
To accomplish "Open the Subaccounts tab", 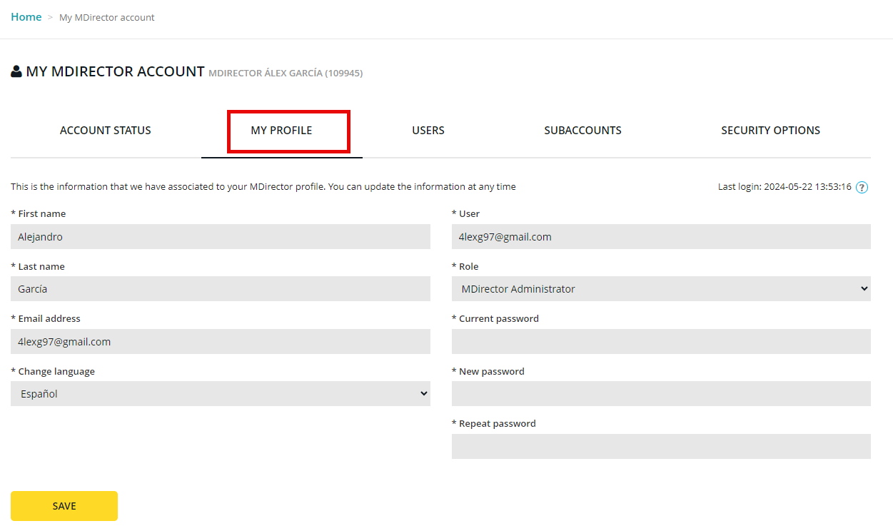I will point(582,131).
